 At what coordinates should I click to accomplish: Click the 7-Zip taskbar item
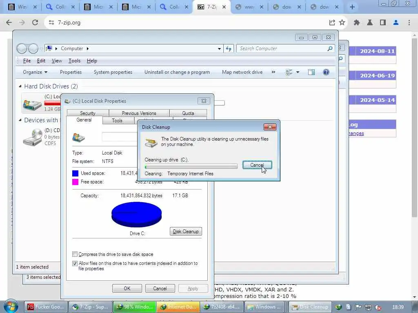[90, 307]
